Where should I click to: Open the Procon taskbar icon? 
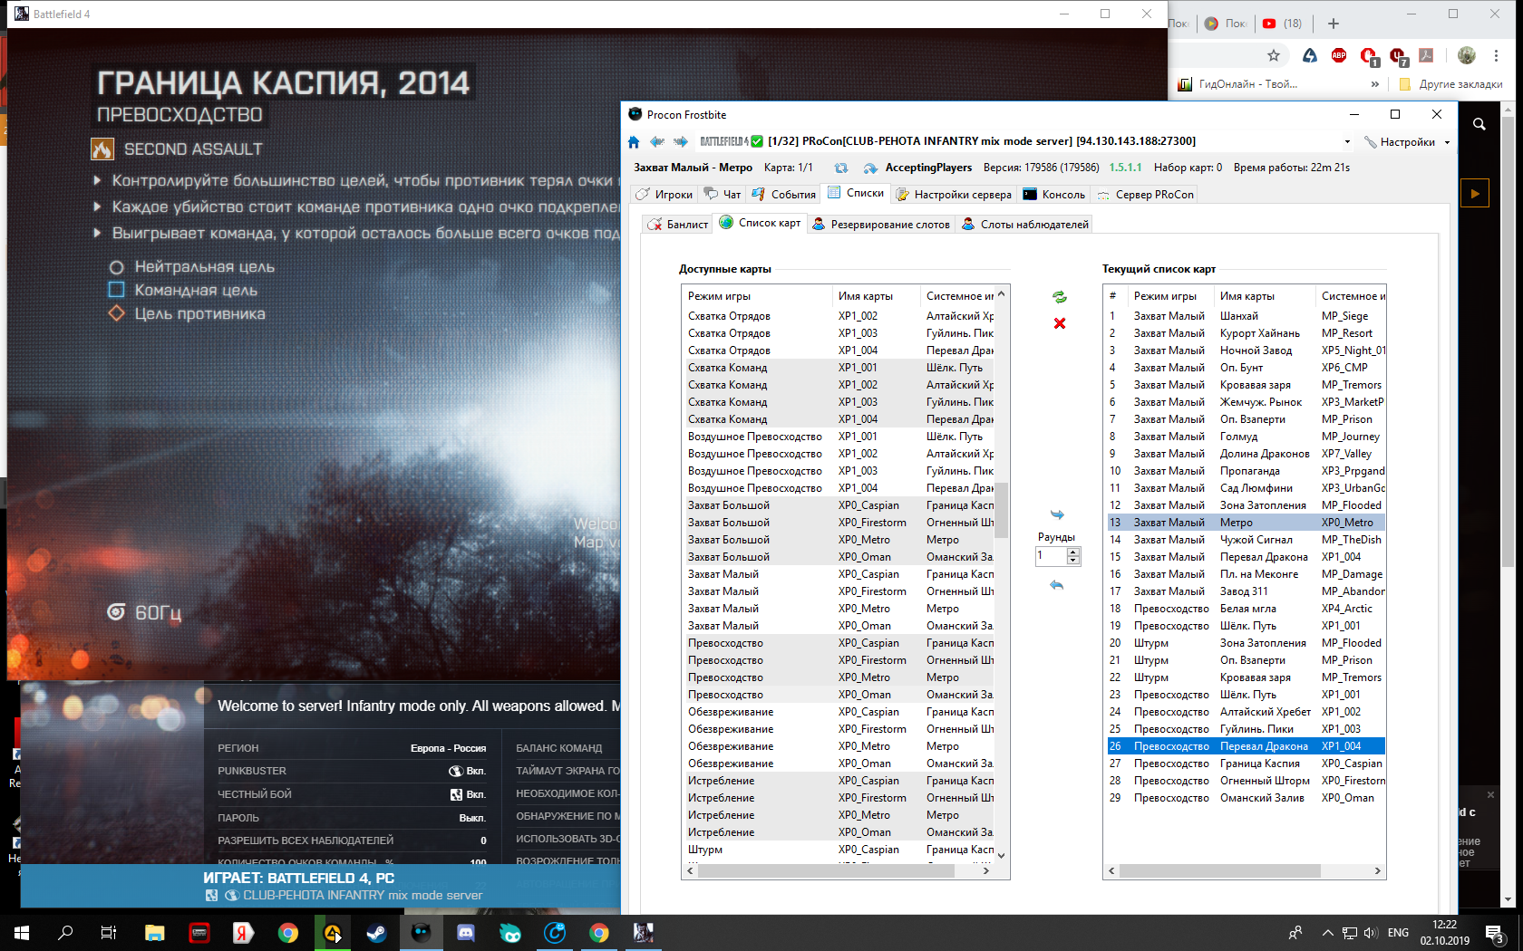coord(421,932)
